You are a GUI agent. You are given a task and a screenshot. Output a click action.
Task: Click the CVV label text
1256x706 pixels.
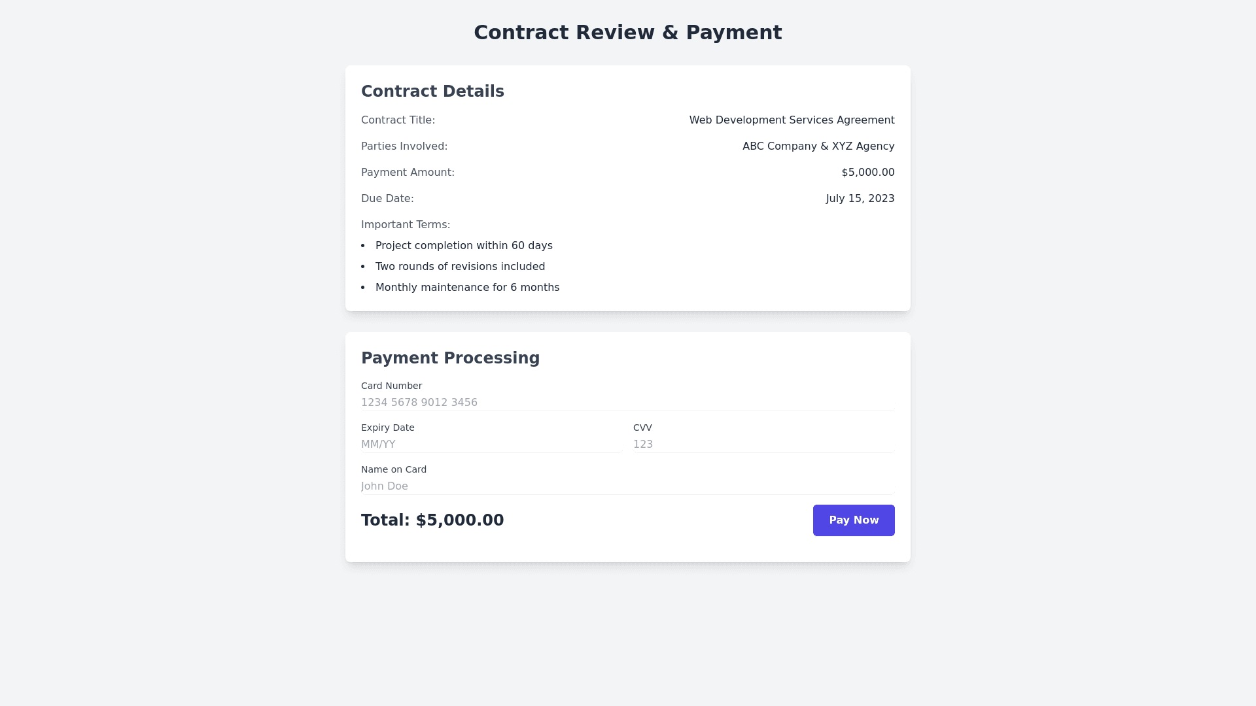[x=642, y=428]
